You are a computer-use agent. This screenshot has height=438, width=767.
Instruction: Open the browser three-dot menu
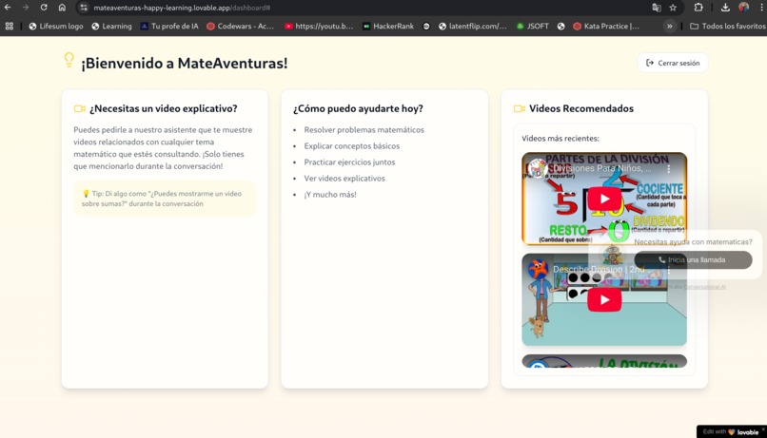point(761,8)
